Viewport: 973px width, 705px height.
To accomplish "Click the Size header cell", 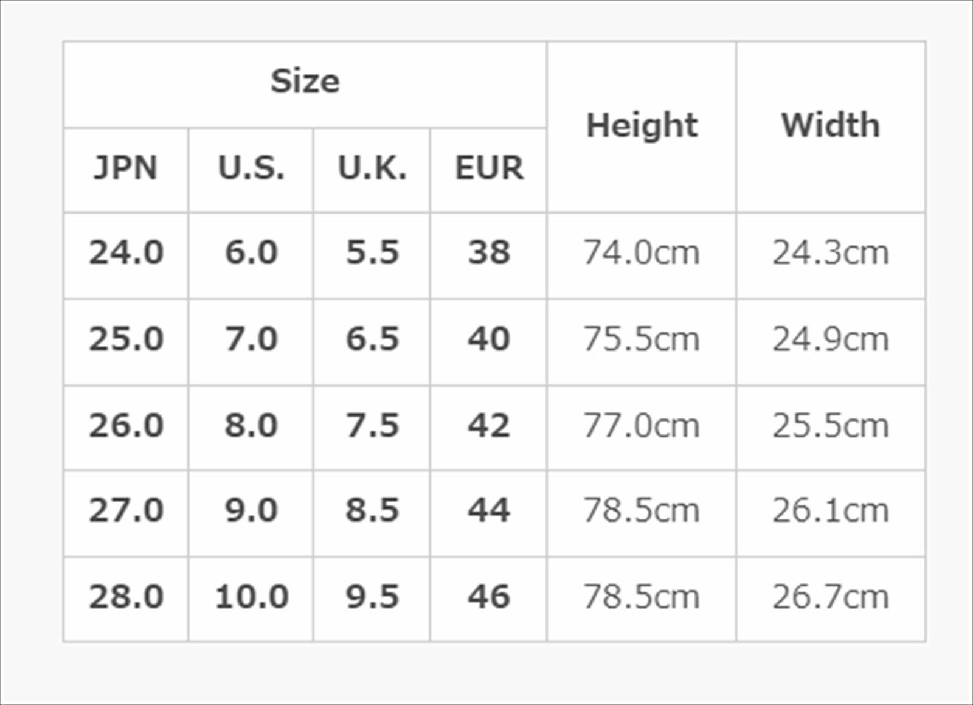I will pos(305,85).
